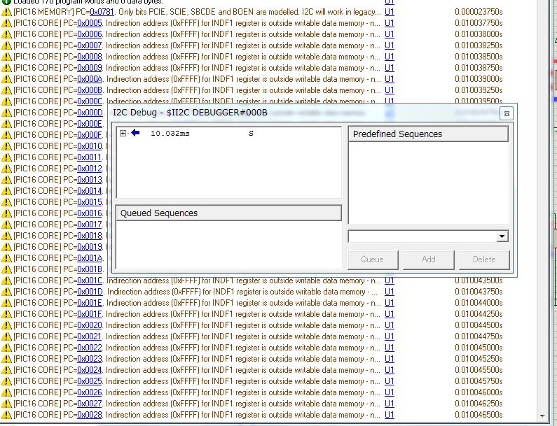This screenshot has width=557, height=426.
Task: Open PC address link 0x0005
Action: [90, 23]
